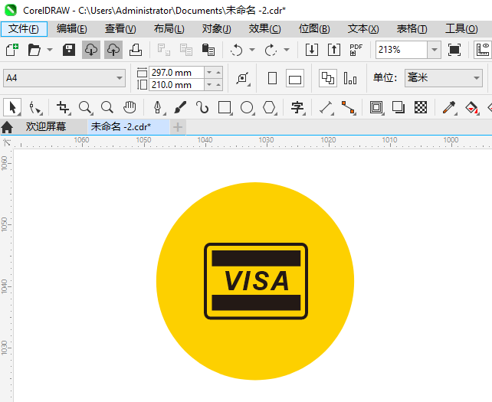Open the zoom level dropdown

click(x=435, y=50)
